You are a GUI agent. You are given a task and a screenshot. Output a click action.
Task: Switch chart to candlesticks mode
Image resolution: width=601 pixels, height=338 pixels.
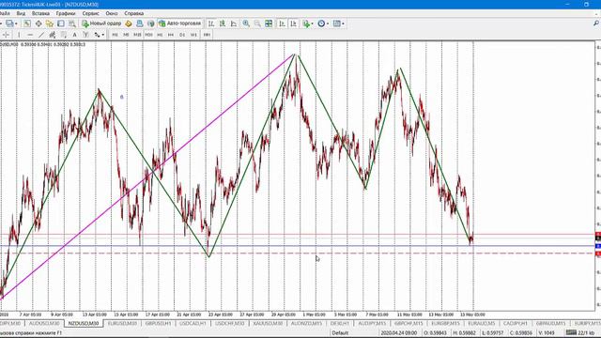pos(223,23)
